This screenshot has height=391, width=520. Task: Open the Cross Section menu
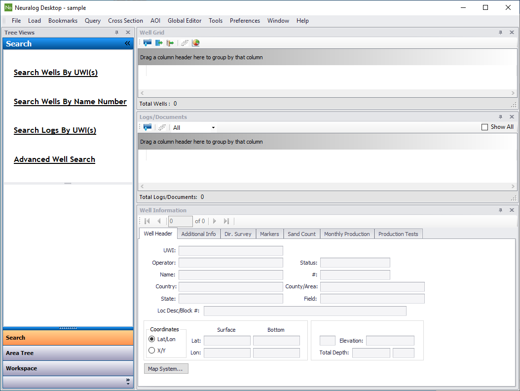pos(125,21)
